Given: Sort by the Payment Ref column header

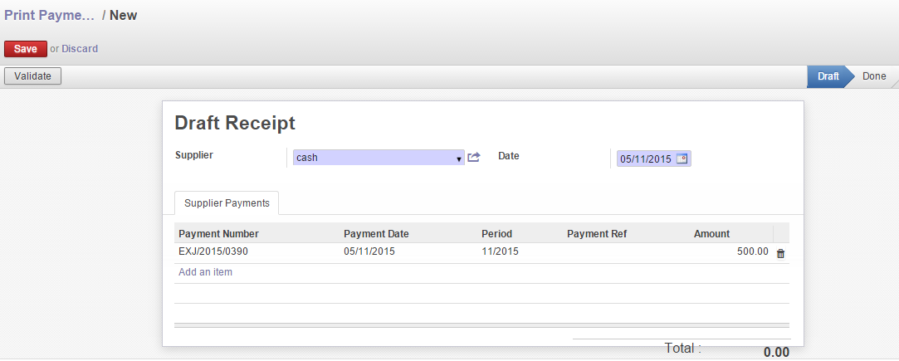Looking at the screenshot, I should 597,234.
